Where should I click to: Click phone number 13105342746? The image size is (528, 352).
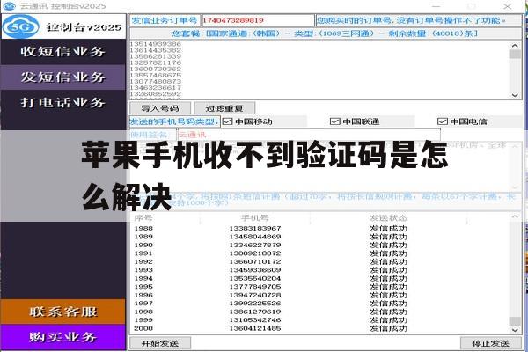point(255,320)
